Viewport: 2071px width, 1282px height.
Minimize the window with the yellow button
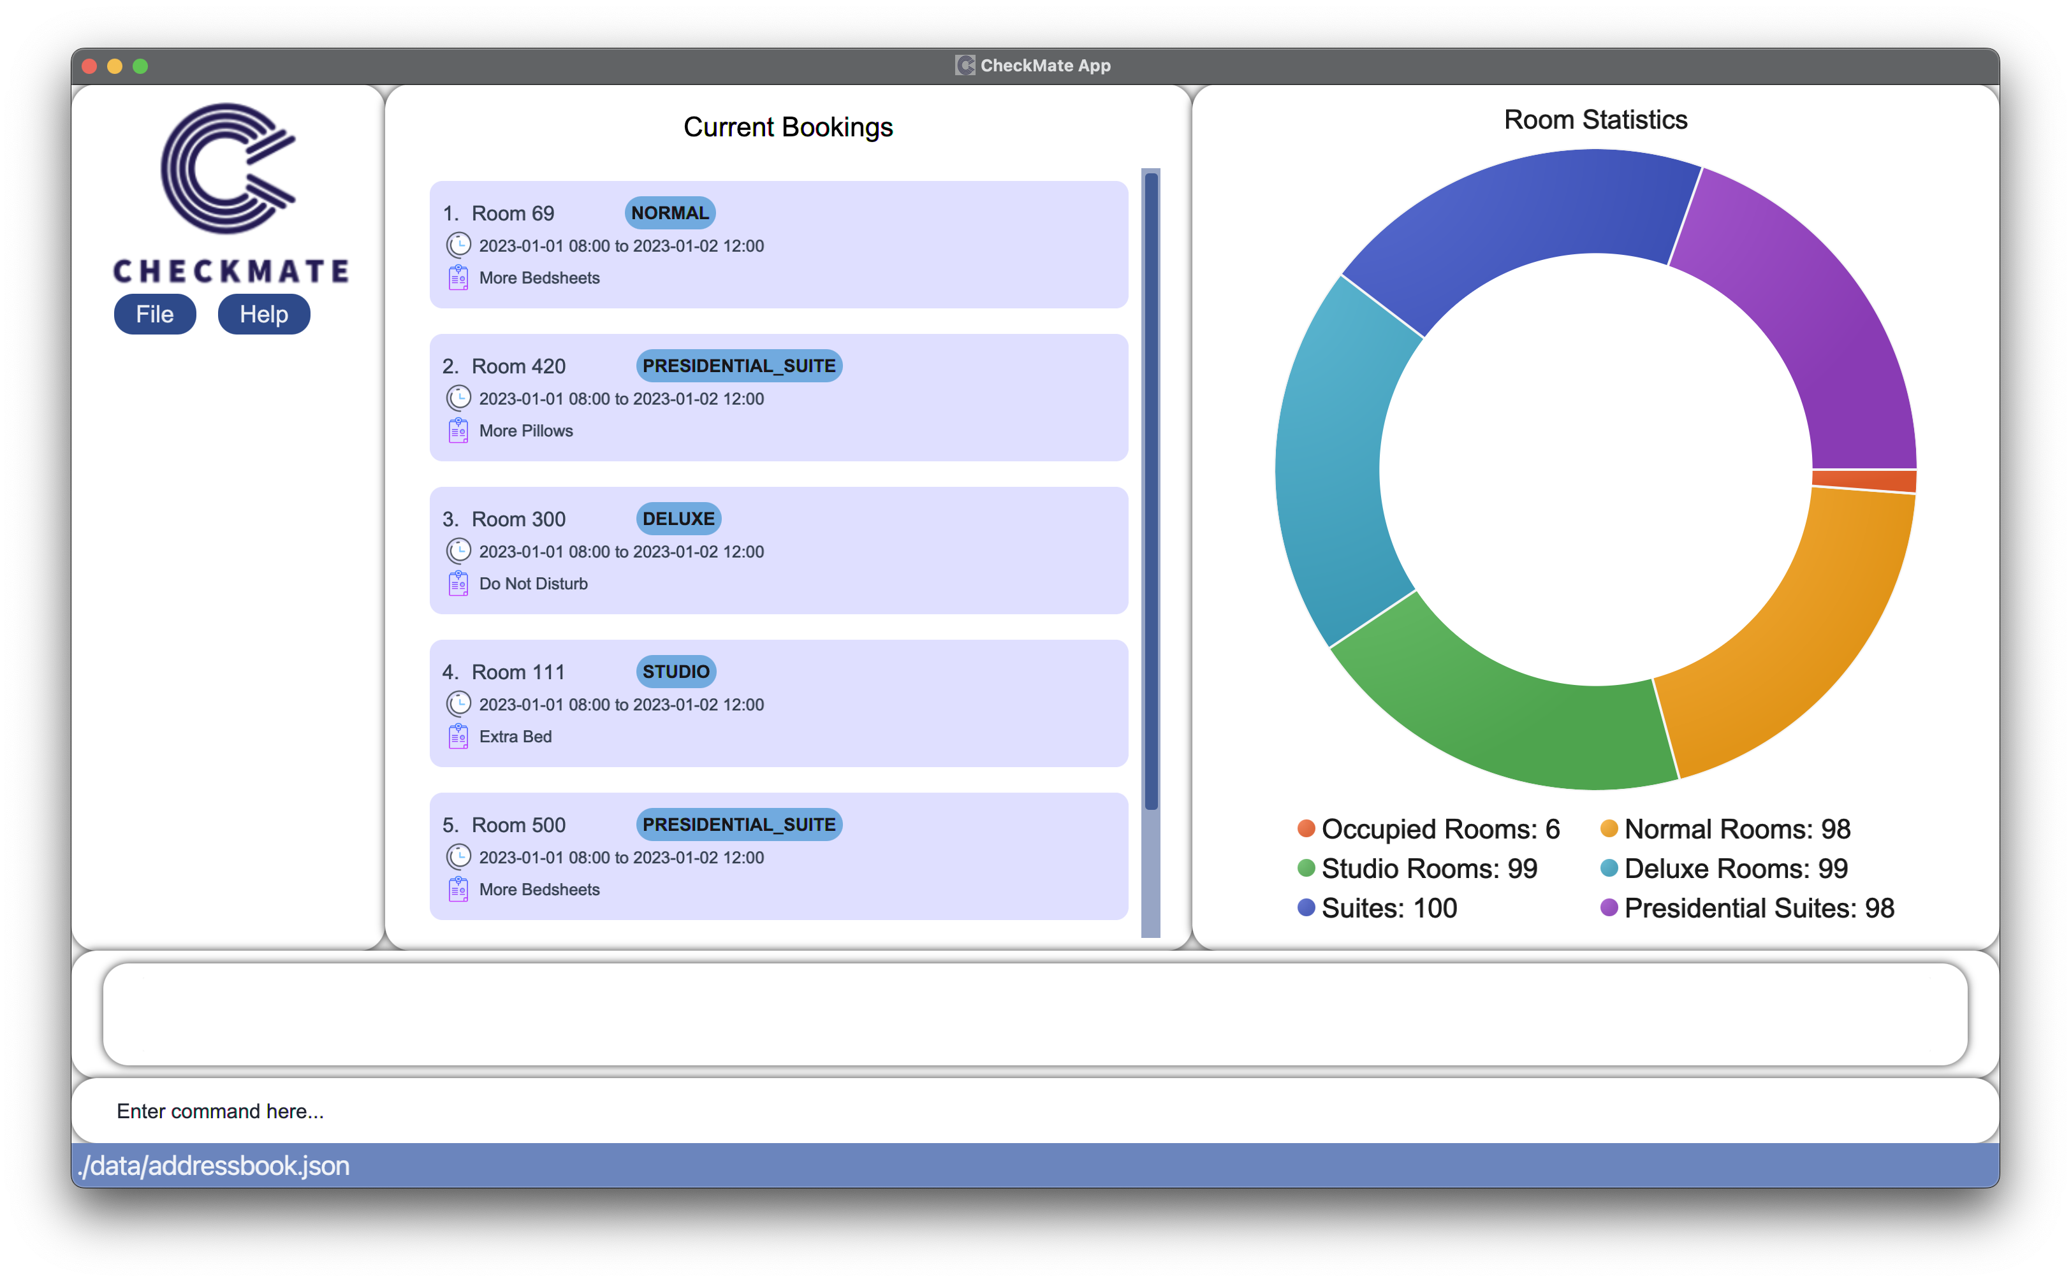click(115, 66)
